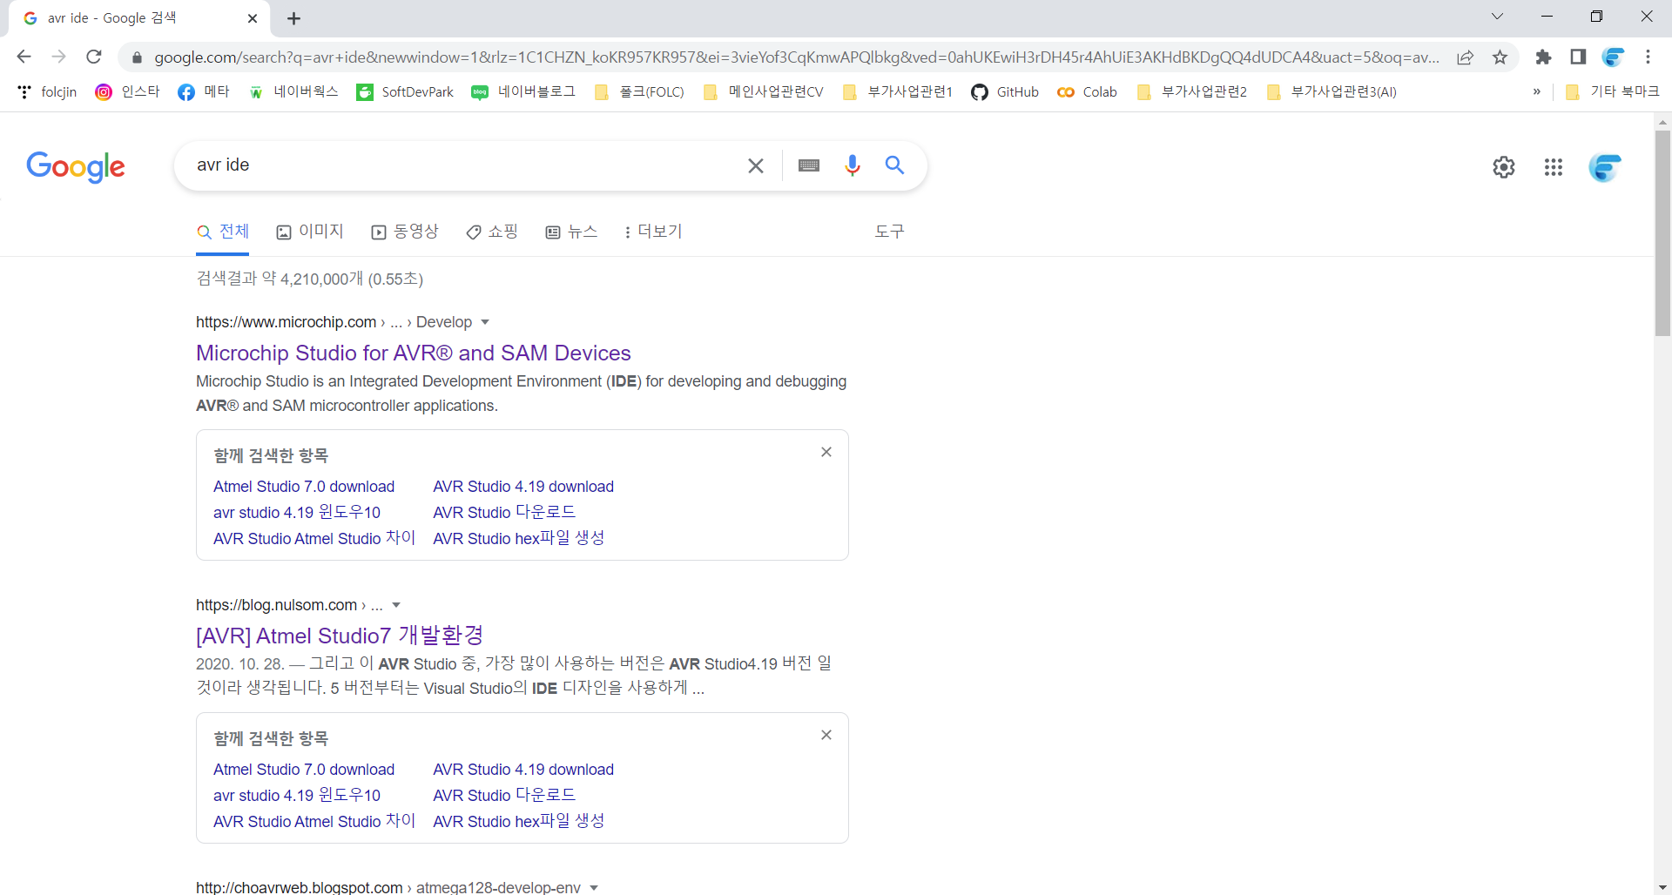The width and height of the screenshot is (1672, 895).
Task: Open the 부가사업관련2 bookmark folder
Action: point(1192,92)
